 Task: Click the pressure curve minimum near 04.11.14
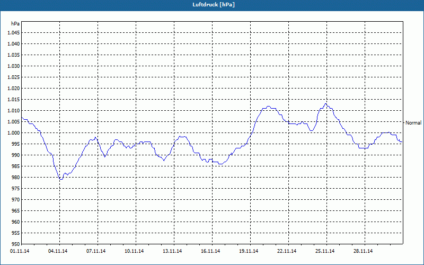61,179
